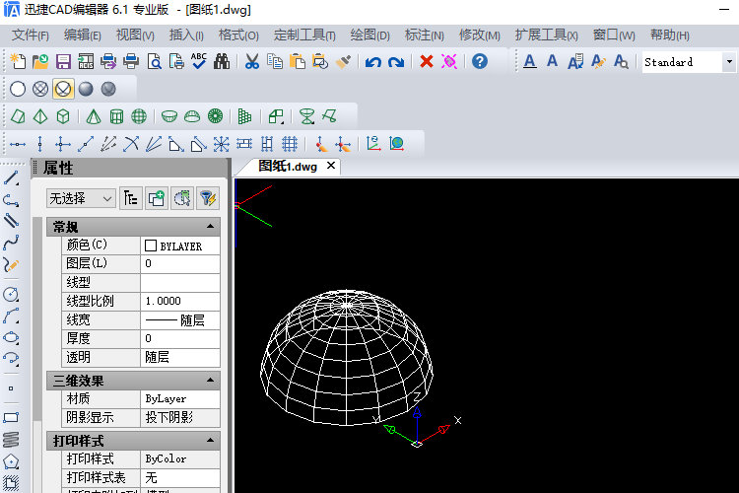The width and height of the screenshot is (739, 493).
Task: Select the Pyramid solid tool
Action: tap(40, 116)
